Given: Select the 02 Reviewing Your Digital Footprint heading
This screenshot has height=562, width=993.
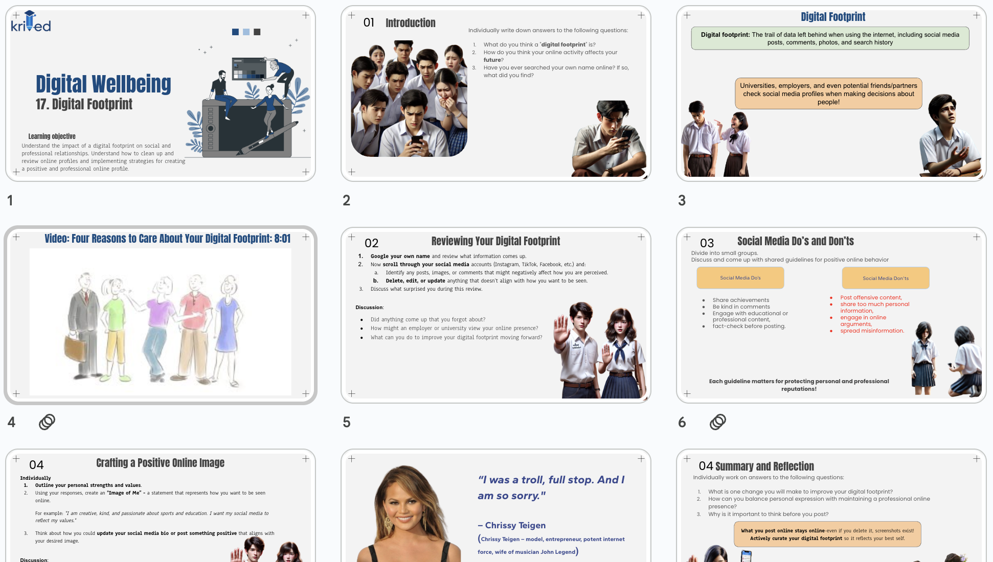Looking at the screenshot, I should pos(495,241).
